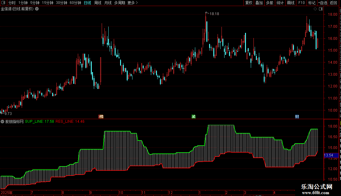Open F10 company information
This screenshot has height=196, width=341.
pyautogui.click(x=301, y=3)
